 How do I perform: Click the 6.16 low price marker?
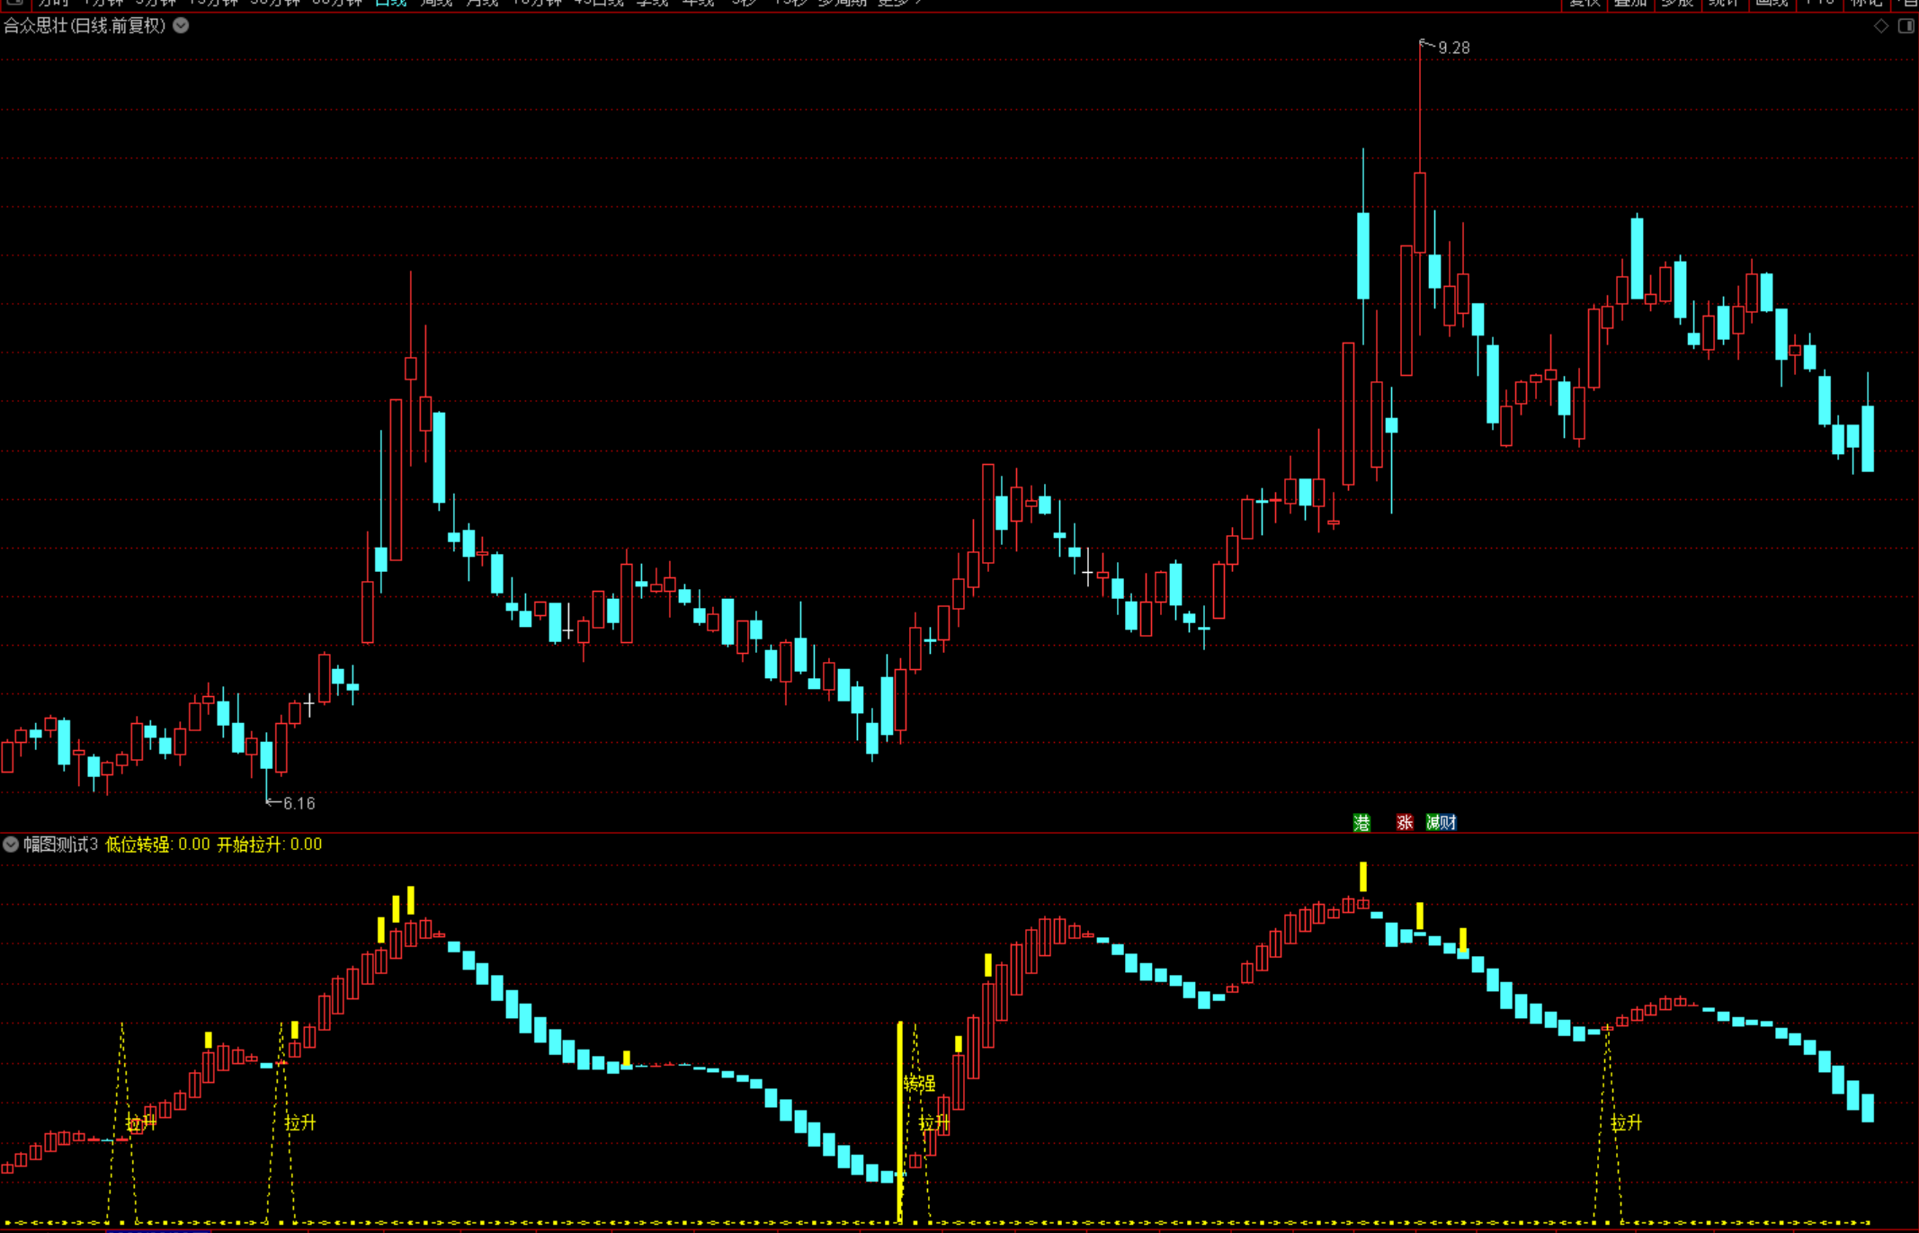click(299, 803)
